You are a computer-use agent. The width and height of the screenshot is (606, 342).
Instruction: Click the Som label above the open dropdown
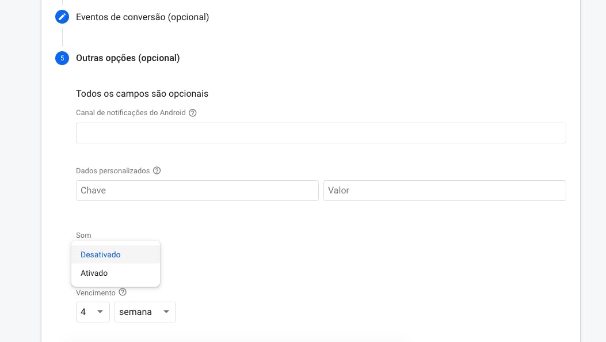point(83,235)
